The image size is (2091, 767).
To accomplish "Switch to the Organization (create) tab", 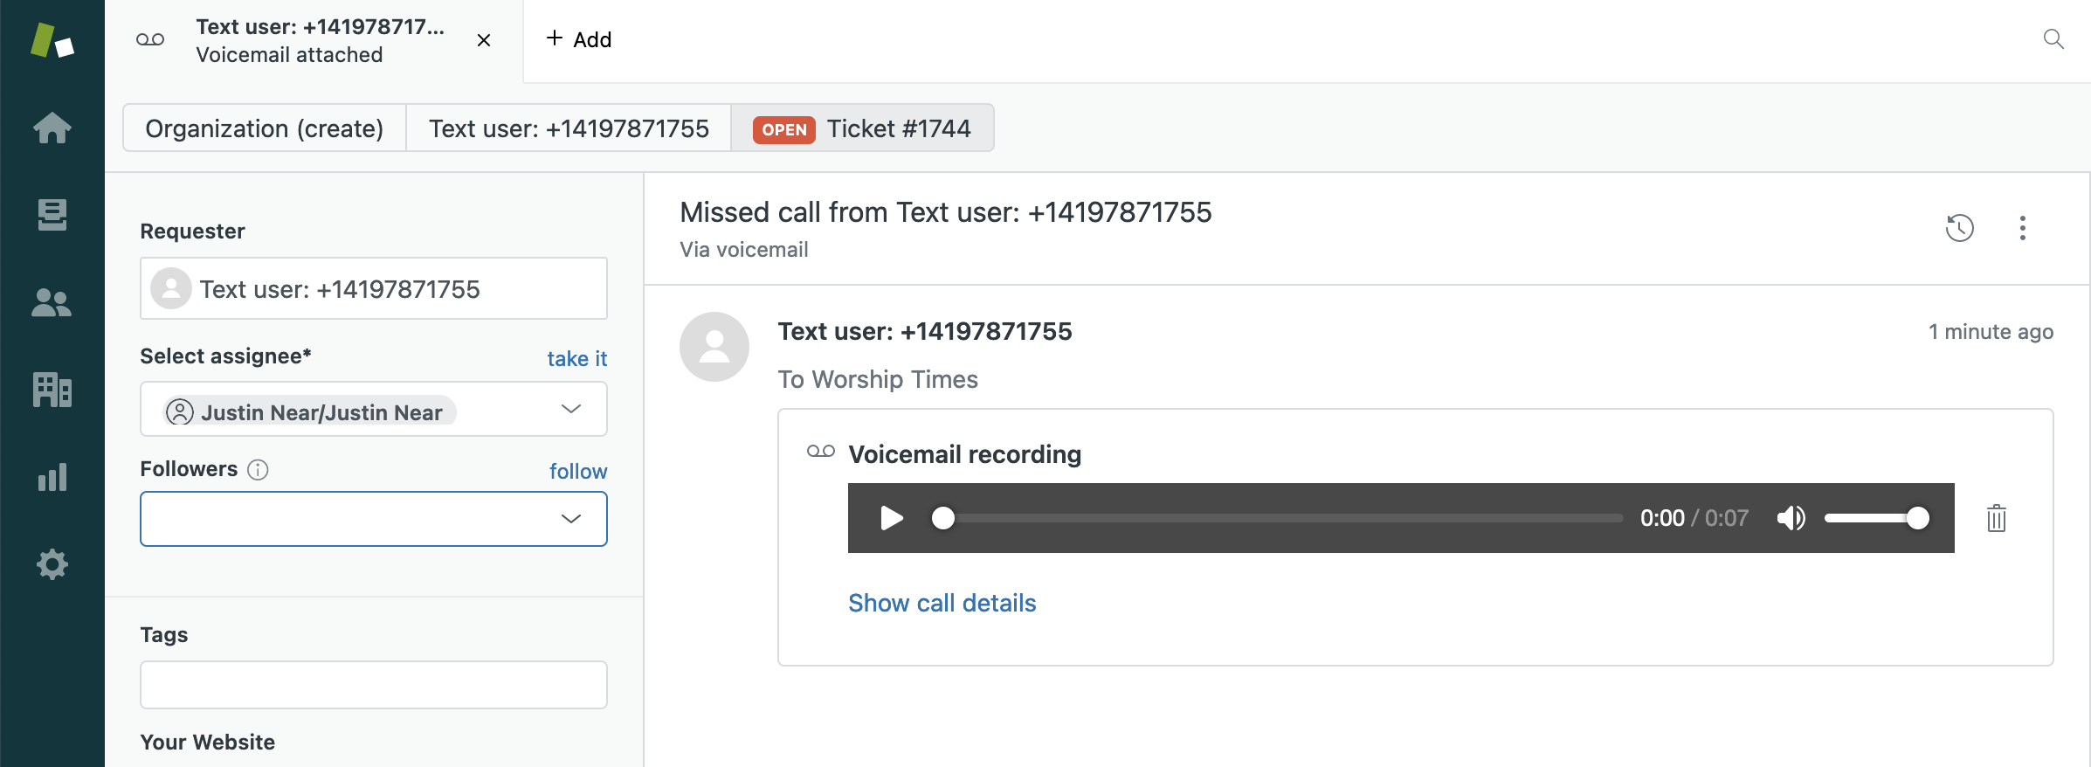I will point(265,128).
